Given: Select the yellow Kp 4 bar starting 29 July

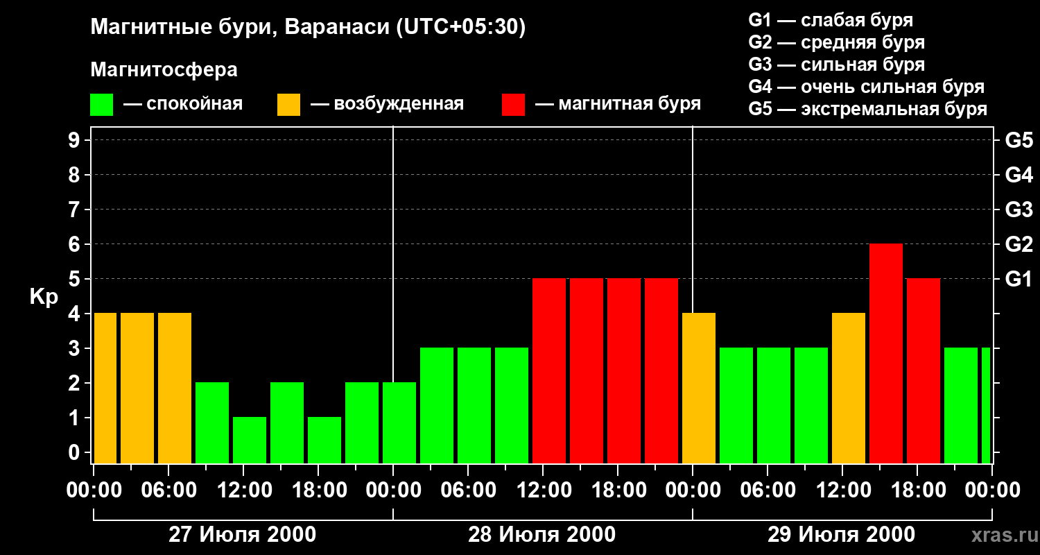Looking at the screenshot, I should point(699,388).
